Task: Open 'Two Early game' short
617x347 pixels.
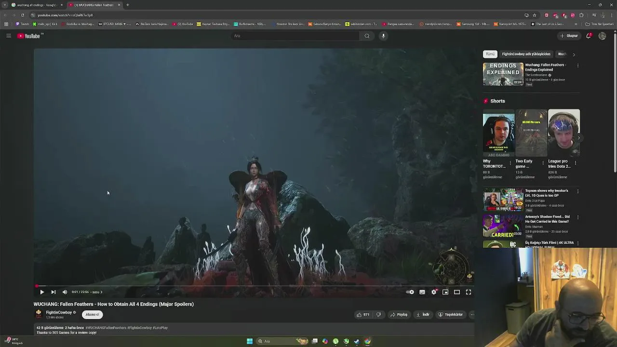Action: pos(531,133)
